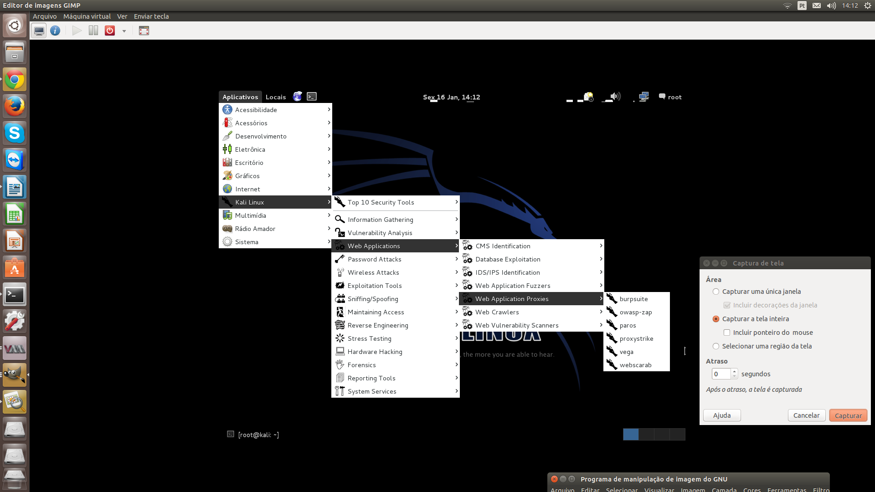Open Information Gathering submenu
This screenshot has width=875, height=492.
click(396, 220)
